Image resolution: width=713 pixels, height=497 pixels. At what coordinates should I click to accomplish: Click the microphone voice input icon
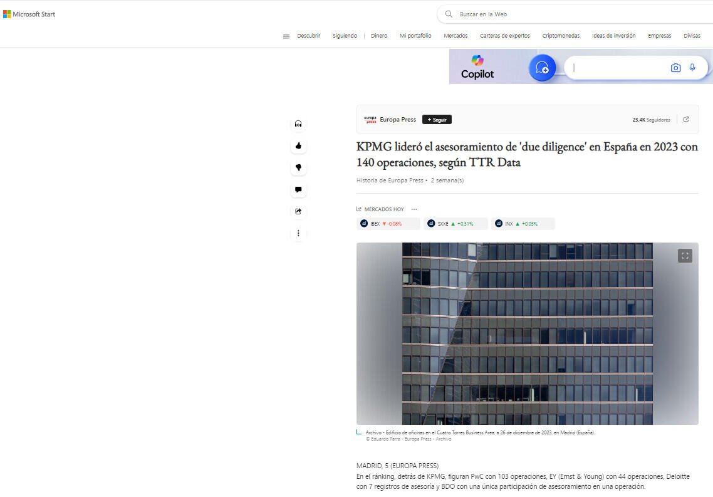692,68
